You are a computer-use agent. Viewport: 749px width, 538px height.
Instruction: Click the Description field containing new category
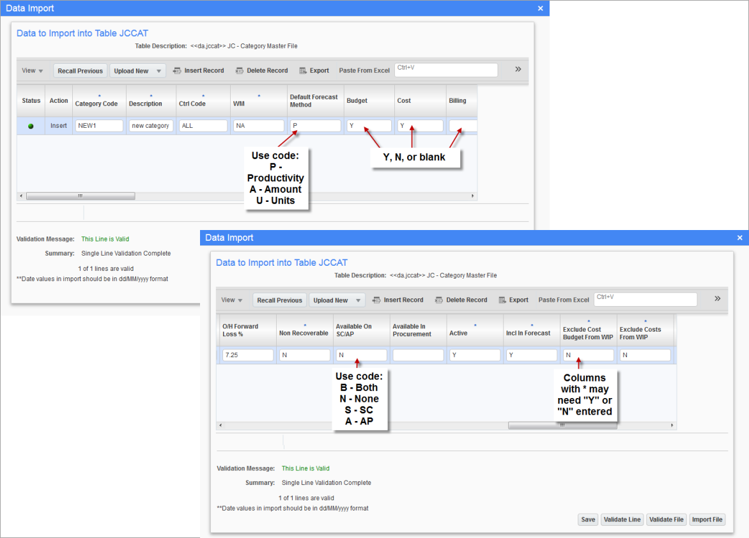click(x=151, y=126)
